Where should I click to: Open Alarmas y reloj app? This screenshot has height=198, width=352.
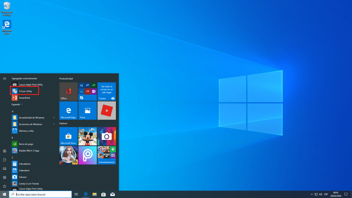[x=26, y=131]
